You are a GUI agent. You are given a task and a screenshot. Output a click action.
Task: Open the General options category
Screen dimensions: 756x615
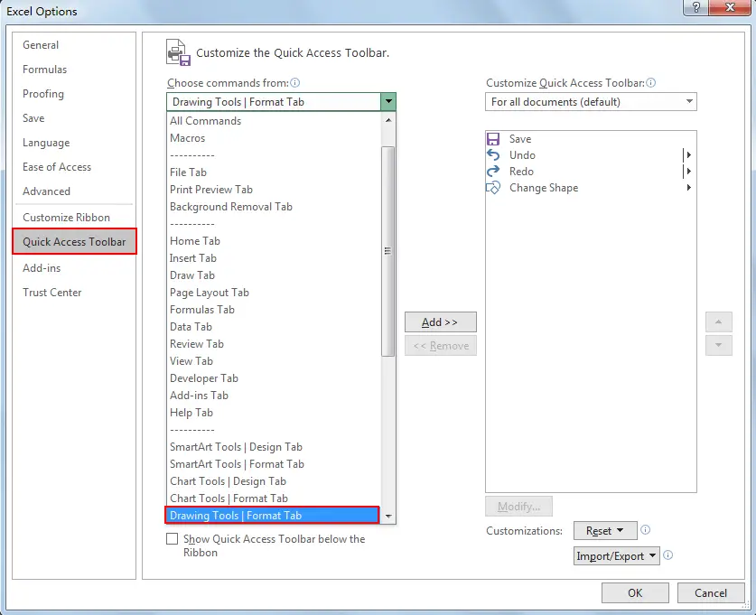(x=74, y=45)
